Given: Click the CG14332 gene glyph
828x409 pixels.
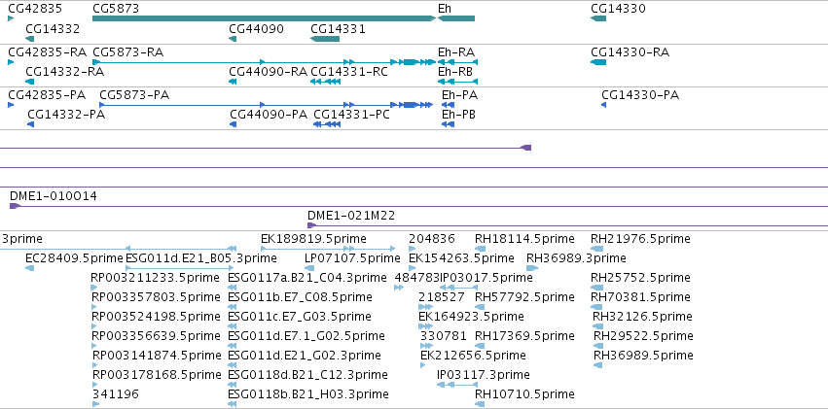Looking at the screenshot, I should tap(29, 39).
